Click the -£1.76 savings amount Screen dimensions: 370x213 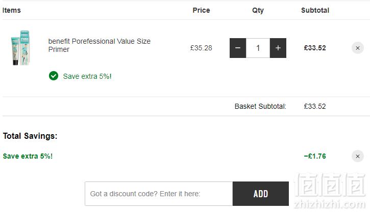(315, 156)
